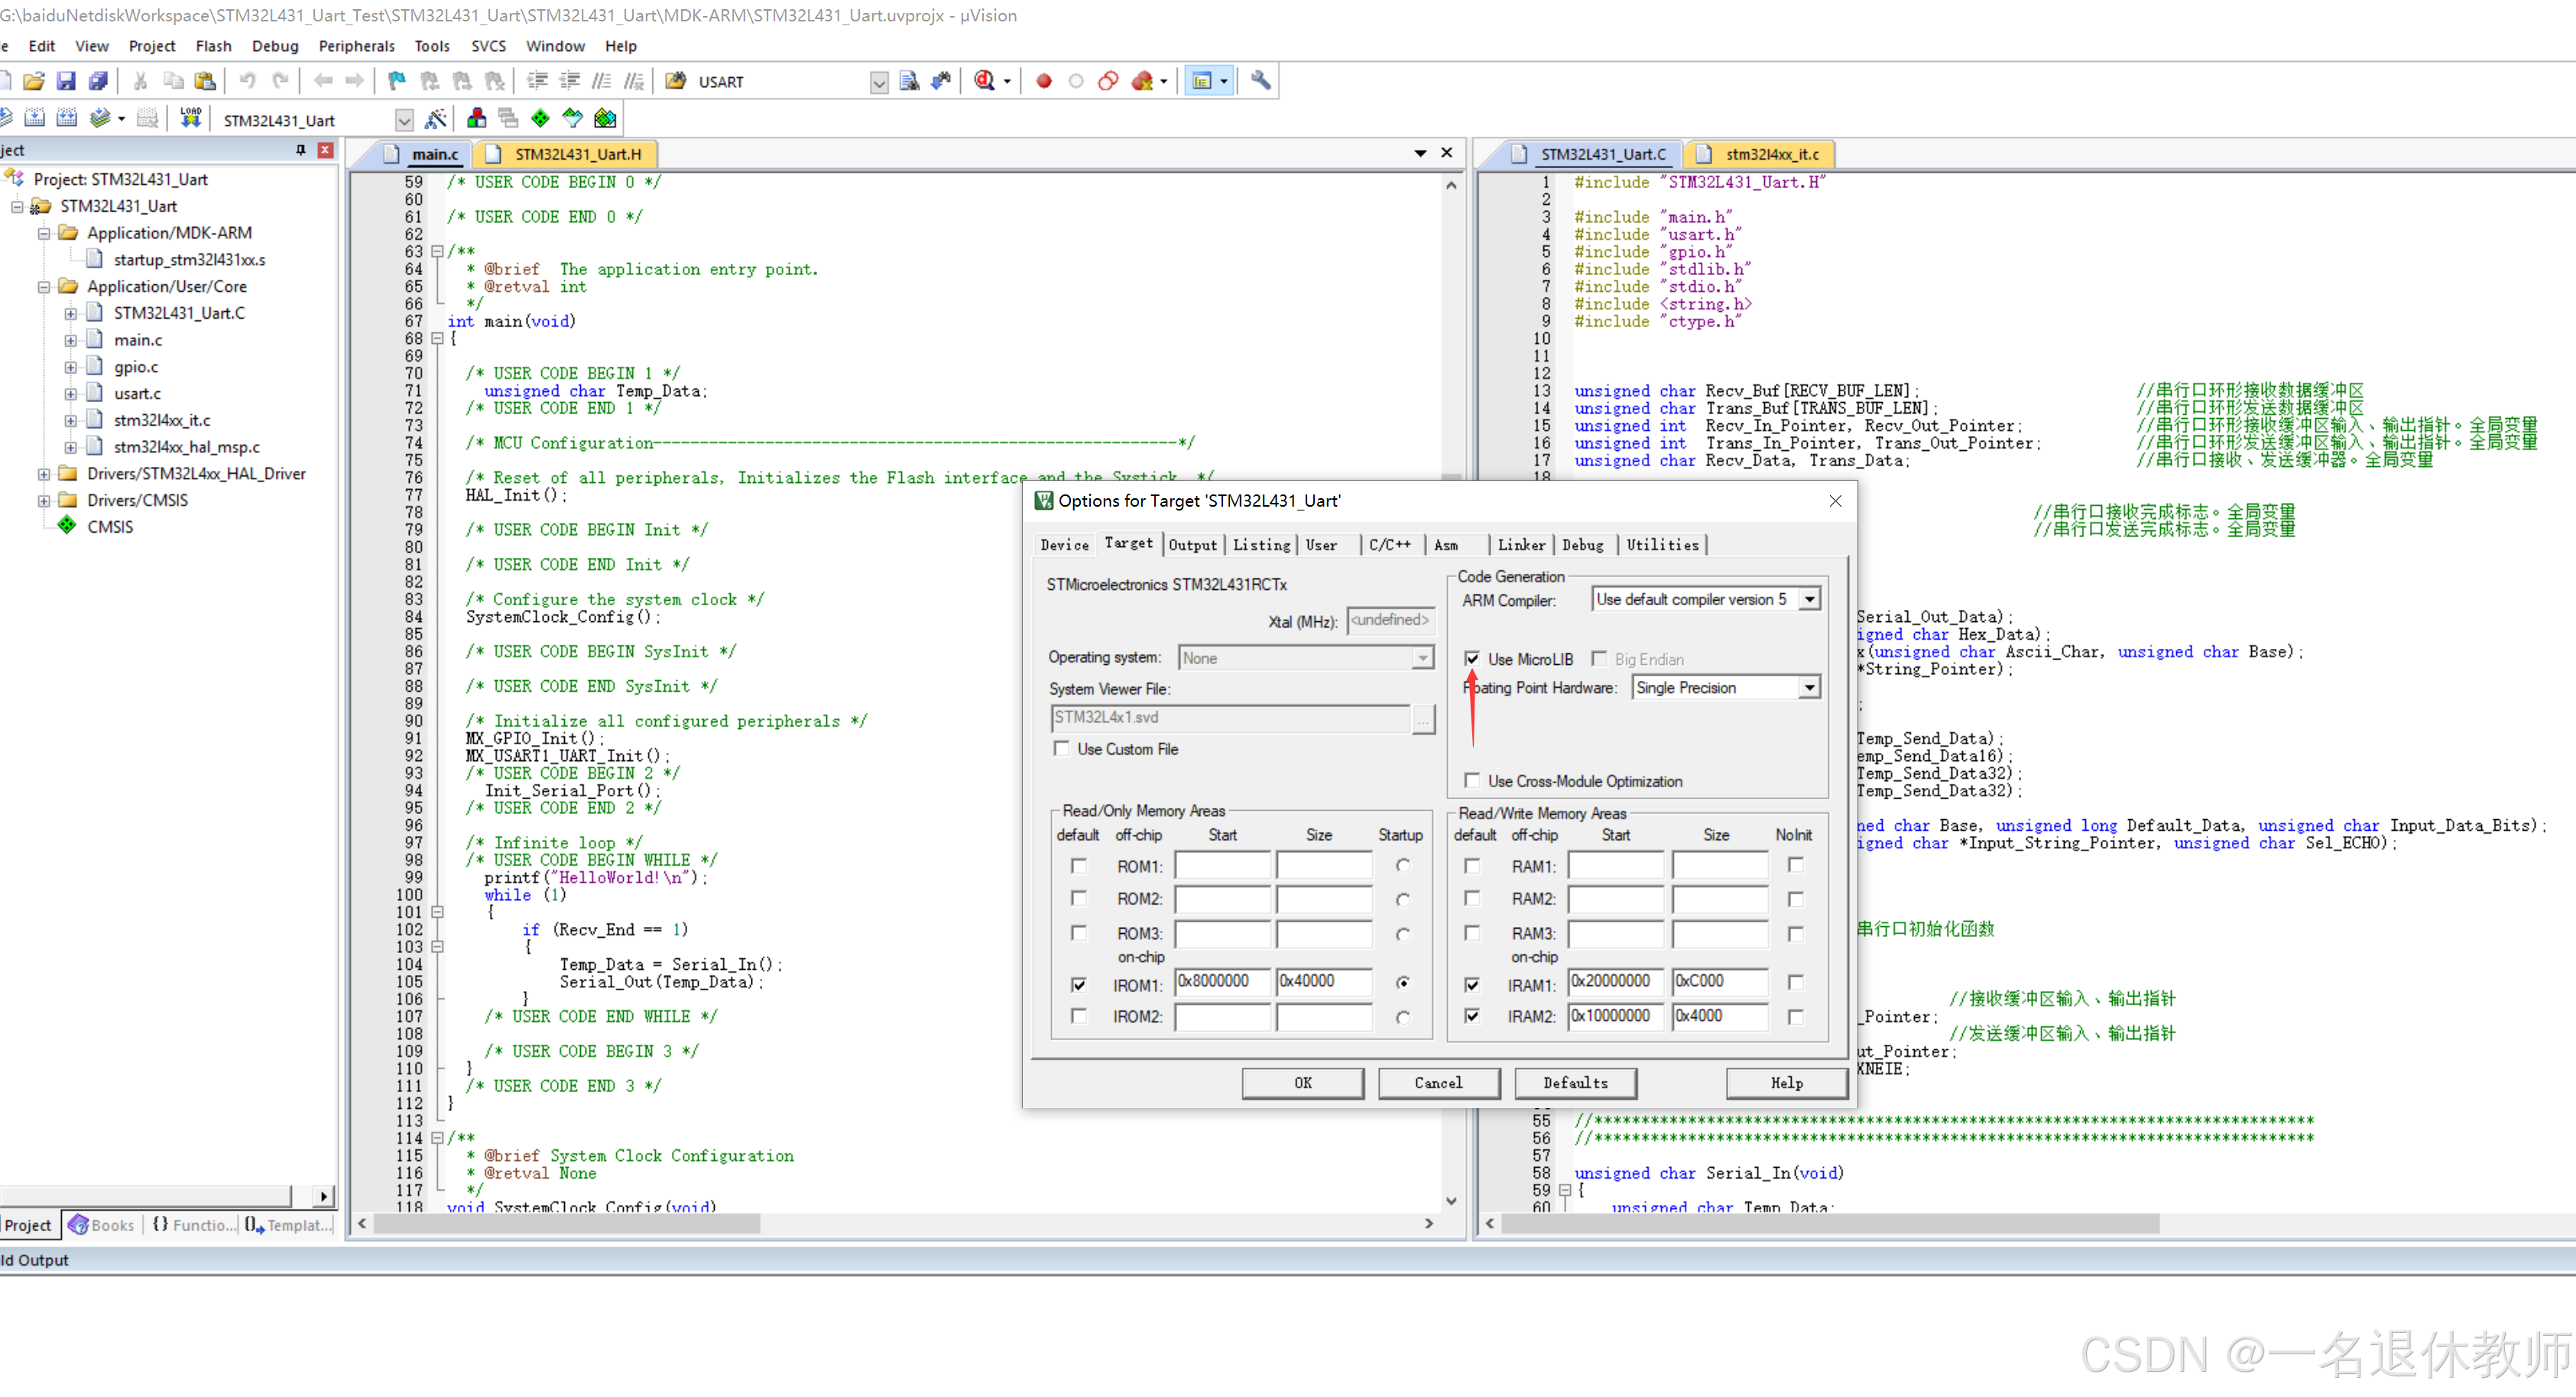Insert a breakpoint with the red dot icon
Image resolution: width=2576 pixels, height=1397 pixels.
coord(1044,81)
